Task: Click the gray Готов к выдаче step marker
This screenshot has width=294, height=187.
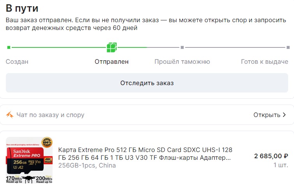Action: (288, 48)
